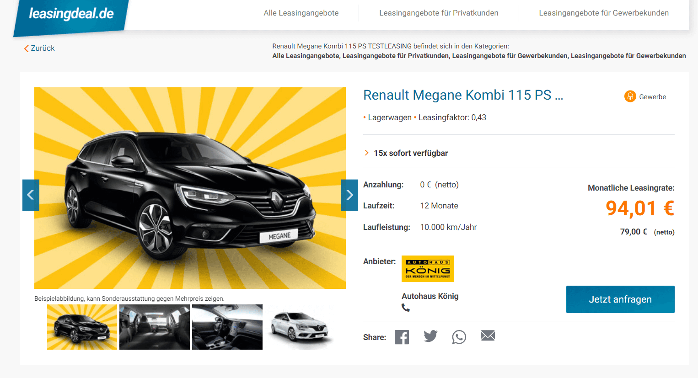Click the 10.000 km/Jahr Laufleistung value

point(448,227)
